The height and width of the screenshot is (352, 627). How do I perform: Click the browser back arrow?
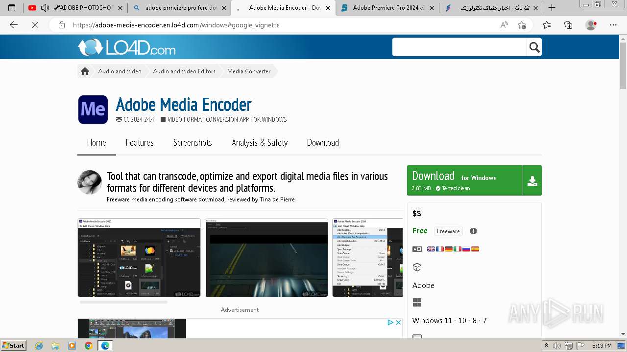(14, 25)
